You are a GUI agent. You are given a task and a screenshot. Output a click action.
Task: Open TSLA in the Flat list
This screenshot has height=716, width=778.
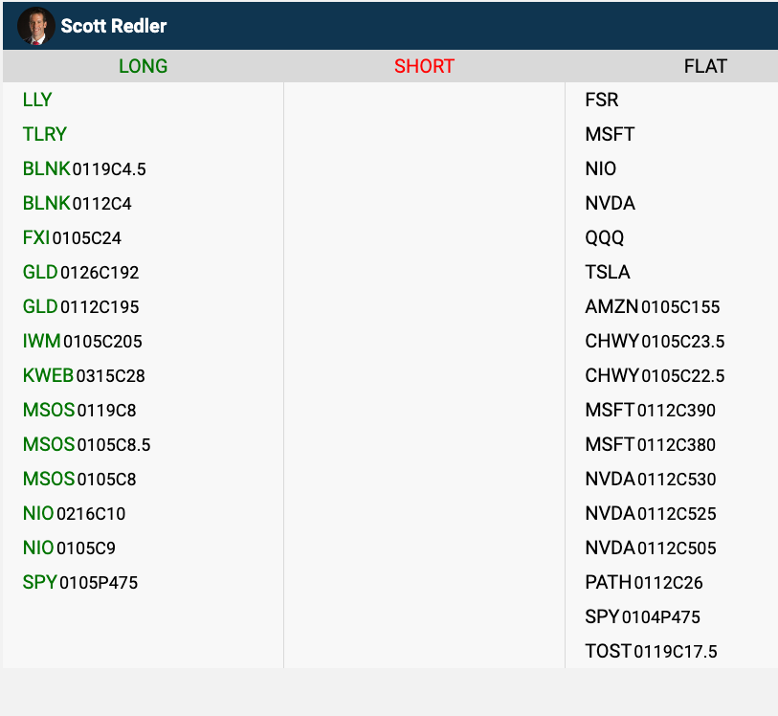point(608,273)
